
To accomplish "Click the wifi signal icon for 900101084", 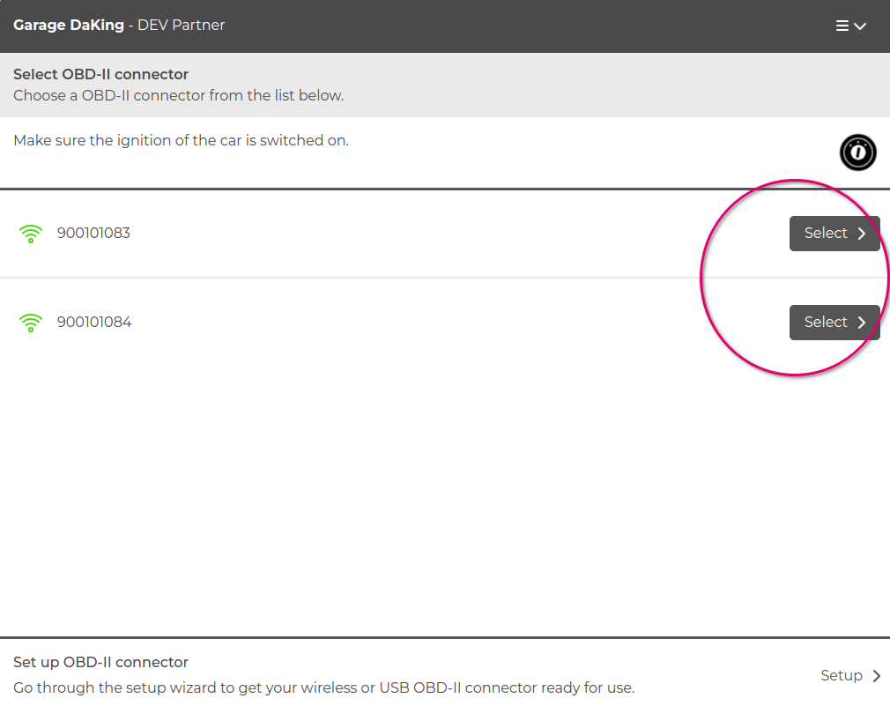I will [31, 323].
